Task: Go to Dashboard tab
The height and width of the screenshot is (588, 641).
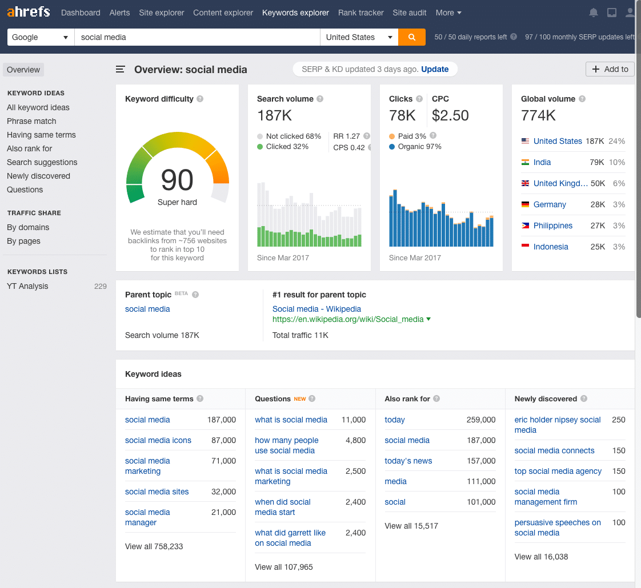Action: (81, 13)
